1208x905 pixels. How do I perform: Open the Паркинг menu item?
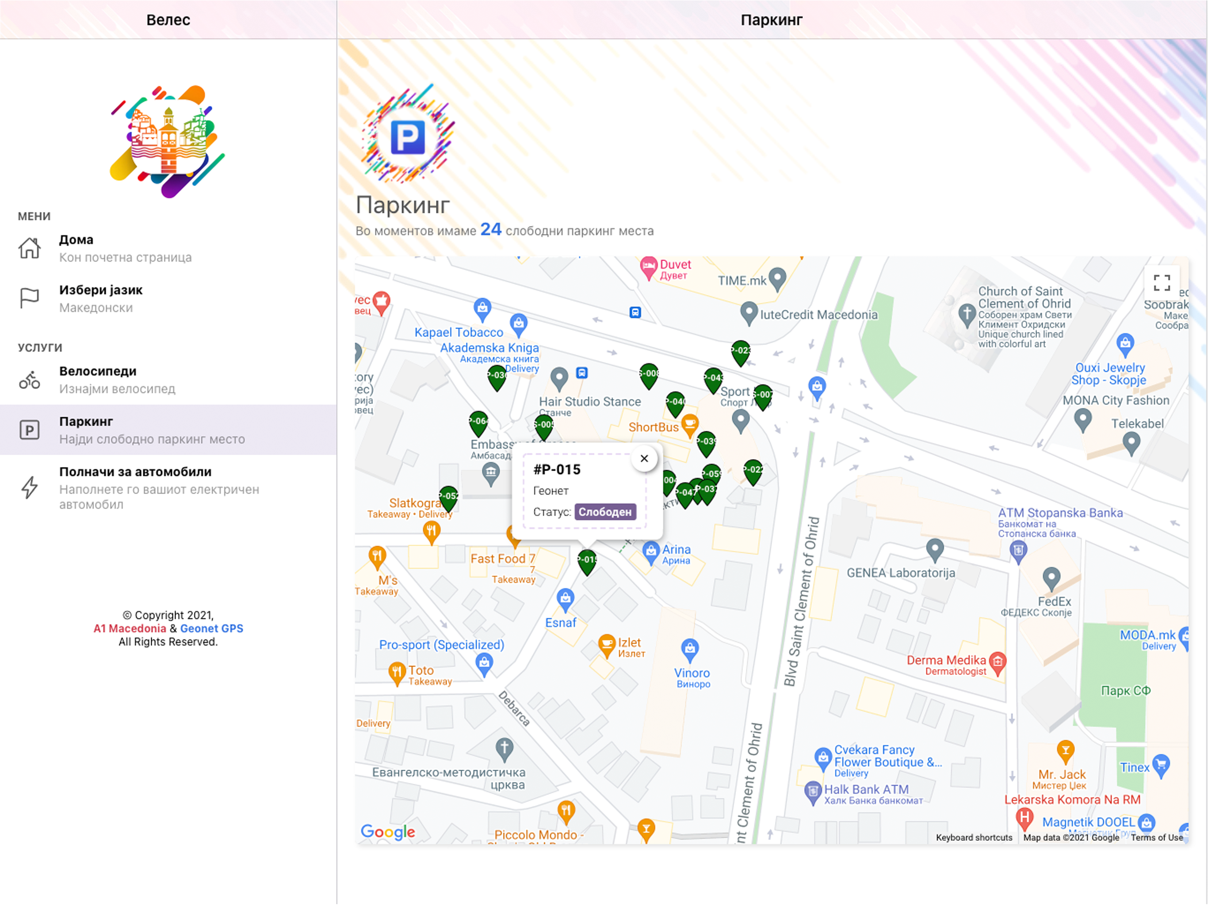point(168,430)
